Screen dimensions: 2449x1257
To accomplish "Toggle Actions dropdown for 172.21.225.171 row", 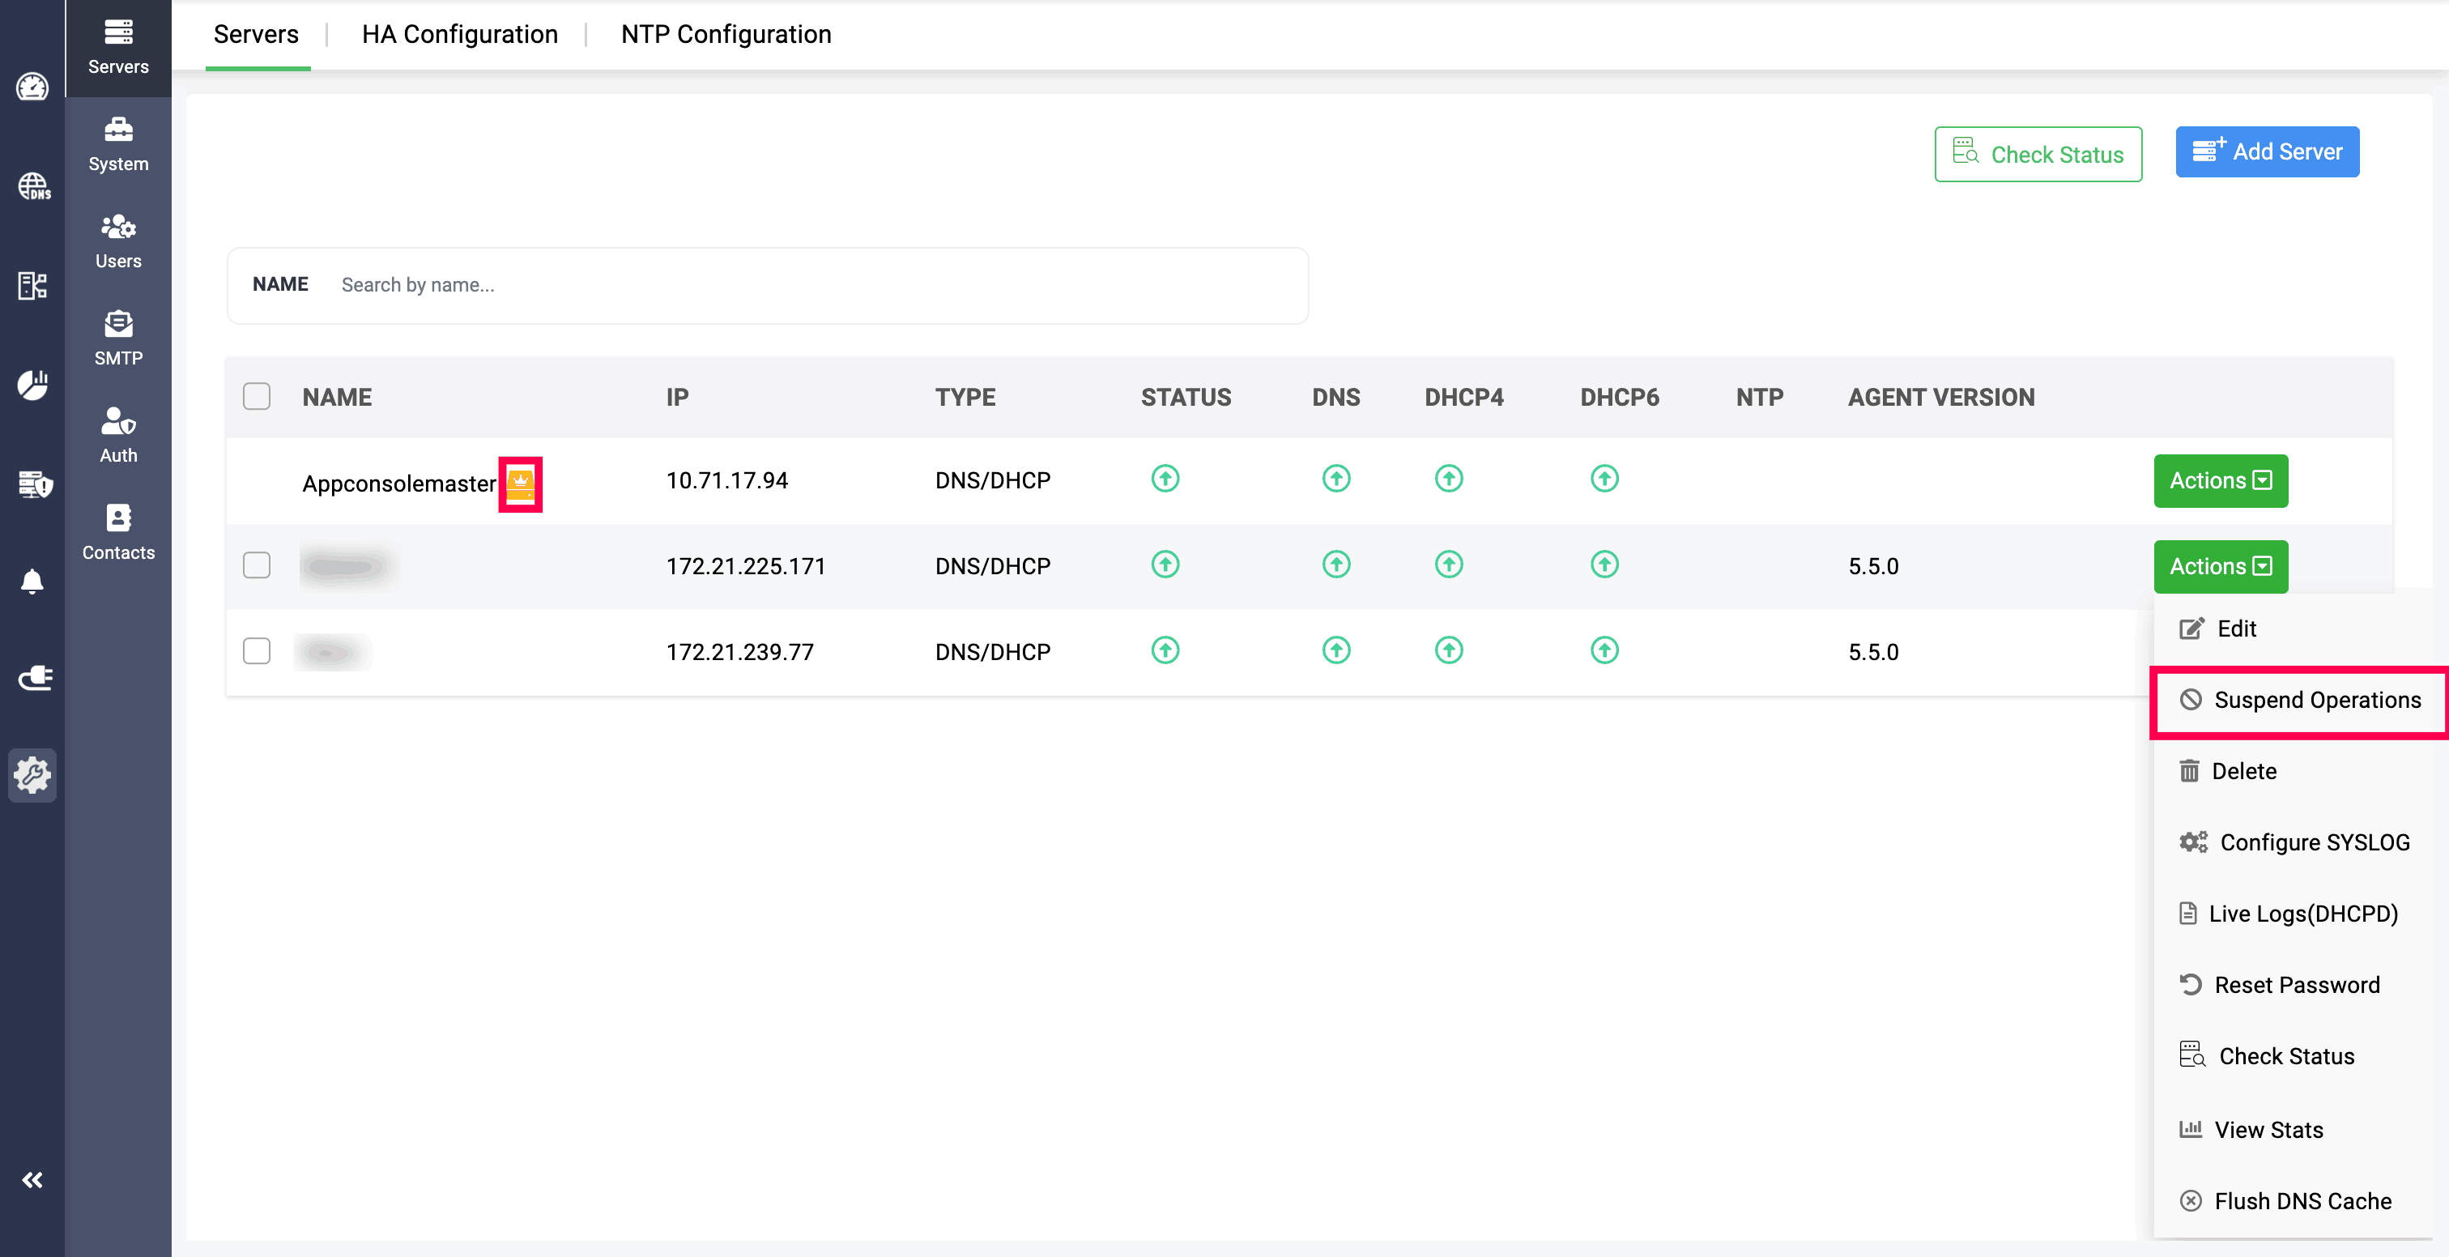I will pyautogui.click(x=2220, y=567).
